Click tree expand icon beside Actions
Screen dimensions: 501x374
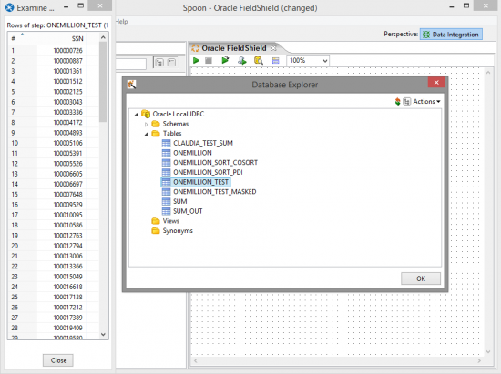coord(407,102)
